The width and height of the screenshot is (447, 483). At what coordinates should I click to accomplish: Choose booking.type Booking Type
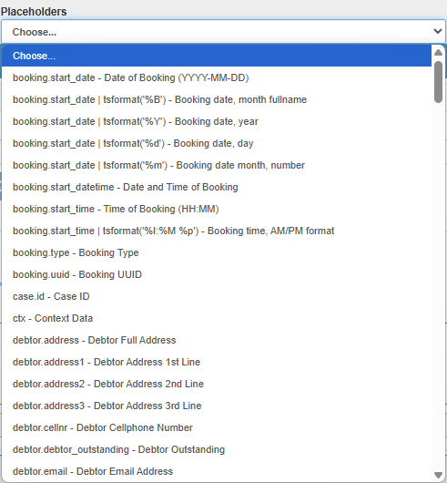click(217, 252)
